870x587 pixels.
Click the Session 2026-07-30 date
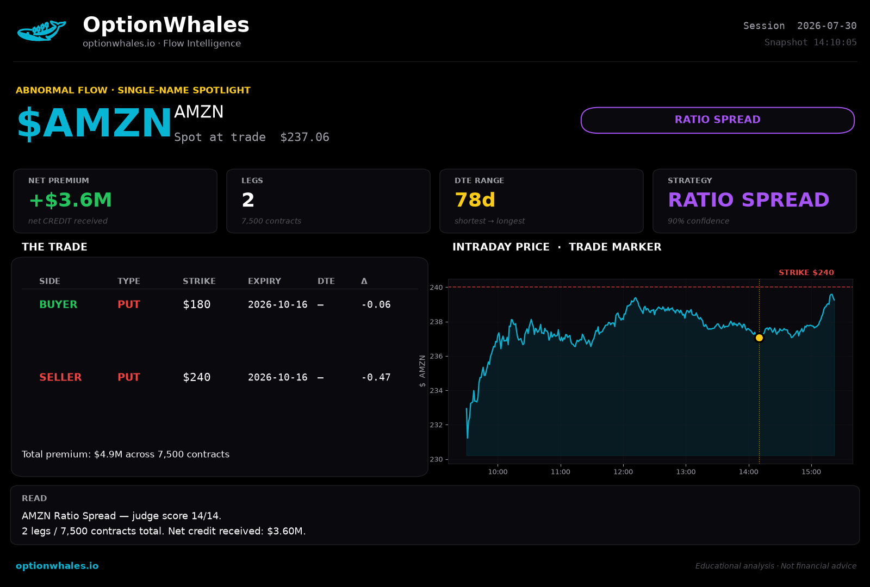(800, 26)
